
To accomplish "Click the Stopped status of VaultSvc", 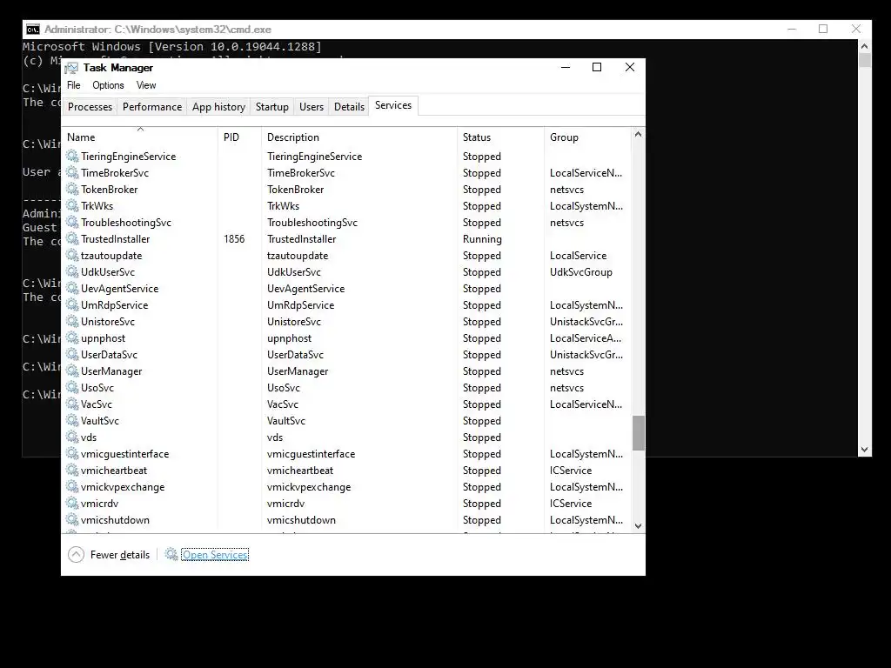I will click(x=481, y=421).
